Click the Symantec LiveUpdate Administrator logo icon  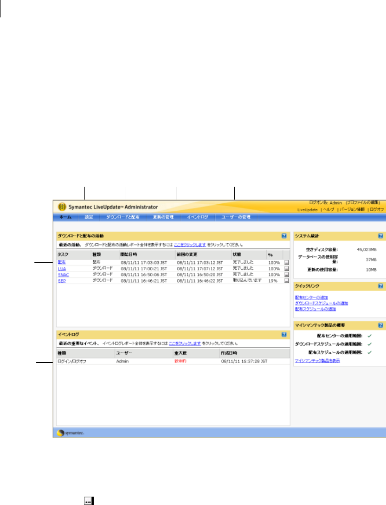(x=62, y=207)
